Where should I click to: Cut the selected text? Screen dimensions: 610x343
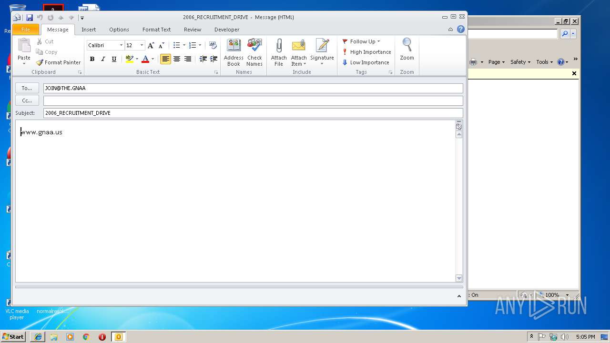(x=45, y=41)
